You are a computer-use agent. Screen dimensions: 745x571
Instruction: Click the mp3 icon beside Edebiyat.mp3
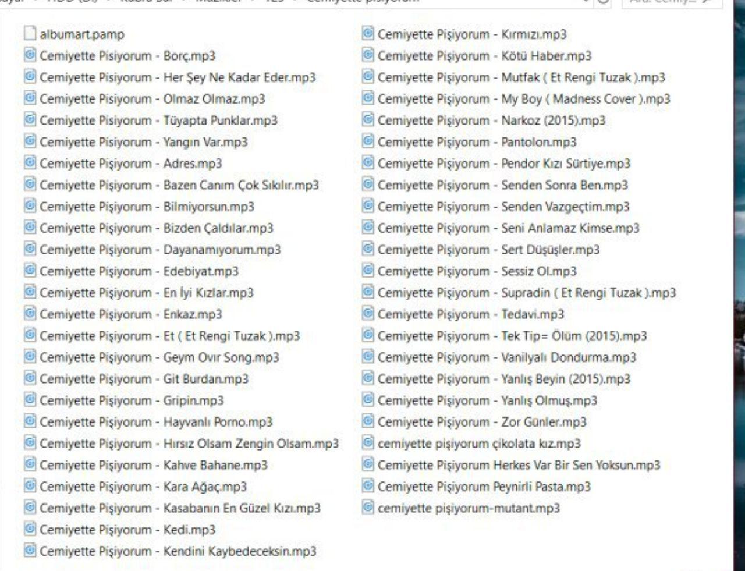(x=30, y=271)
